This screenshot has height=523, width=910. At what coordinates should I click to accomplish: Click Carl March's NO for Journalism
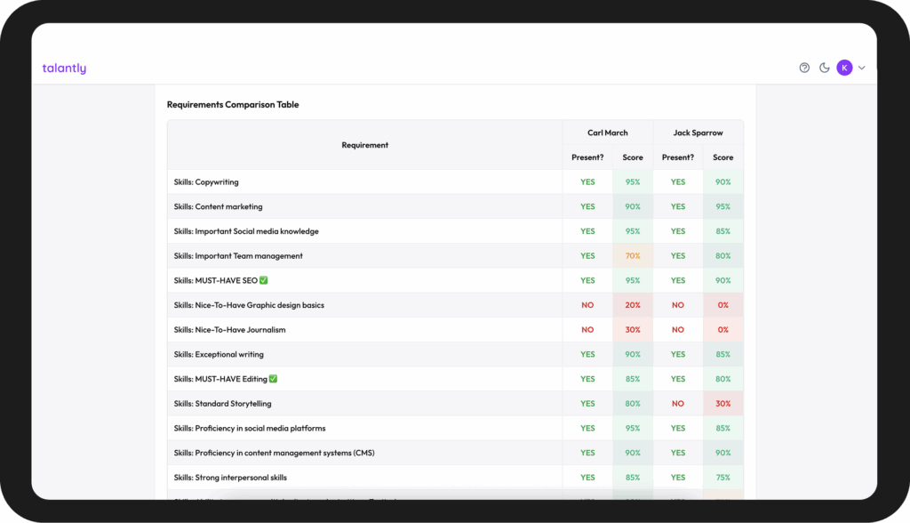pyautogui.click(x=587, y=330)
